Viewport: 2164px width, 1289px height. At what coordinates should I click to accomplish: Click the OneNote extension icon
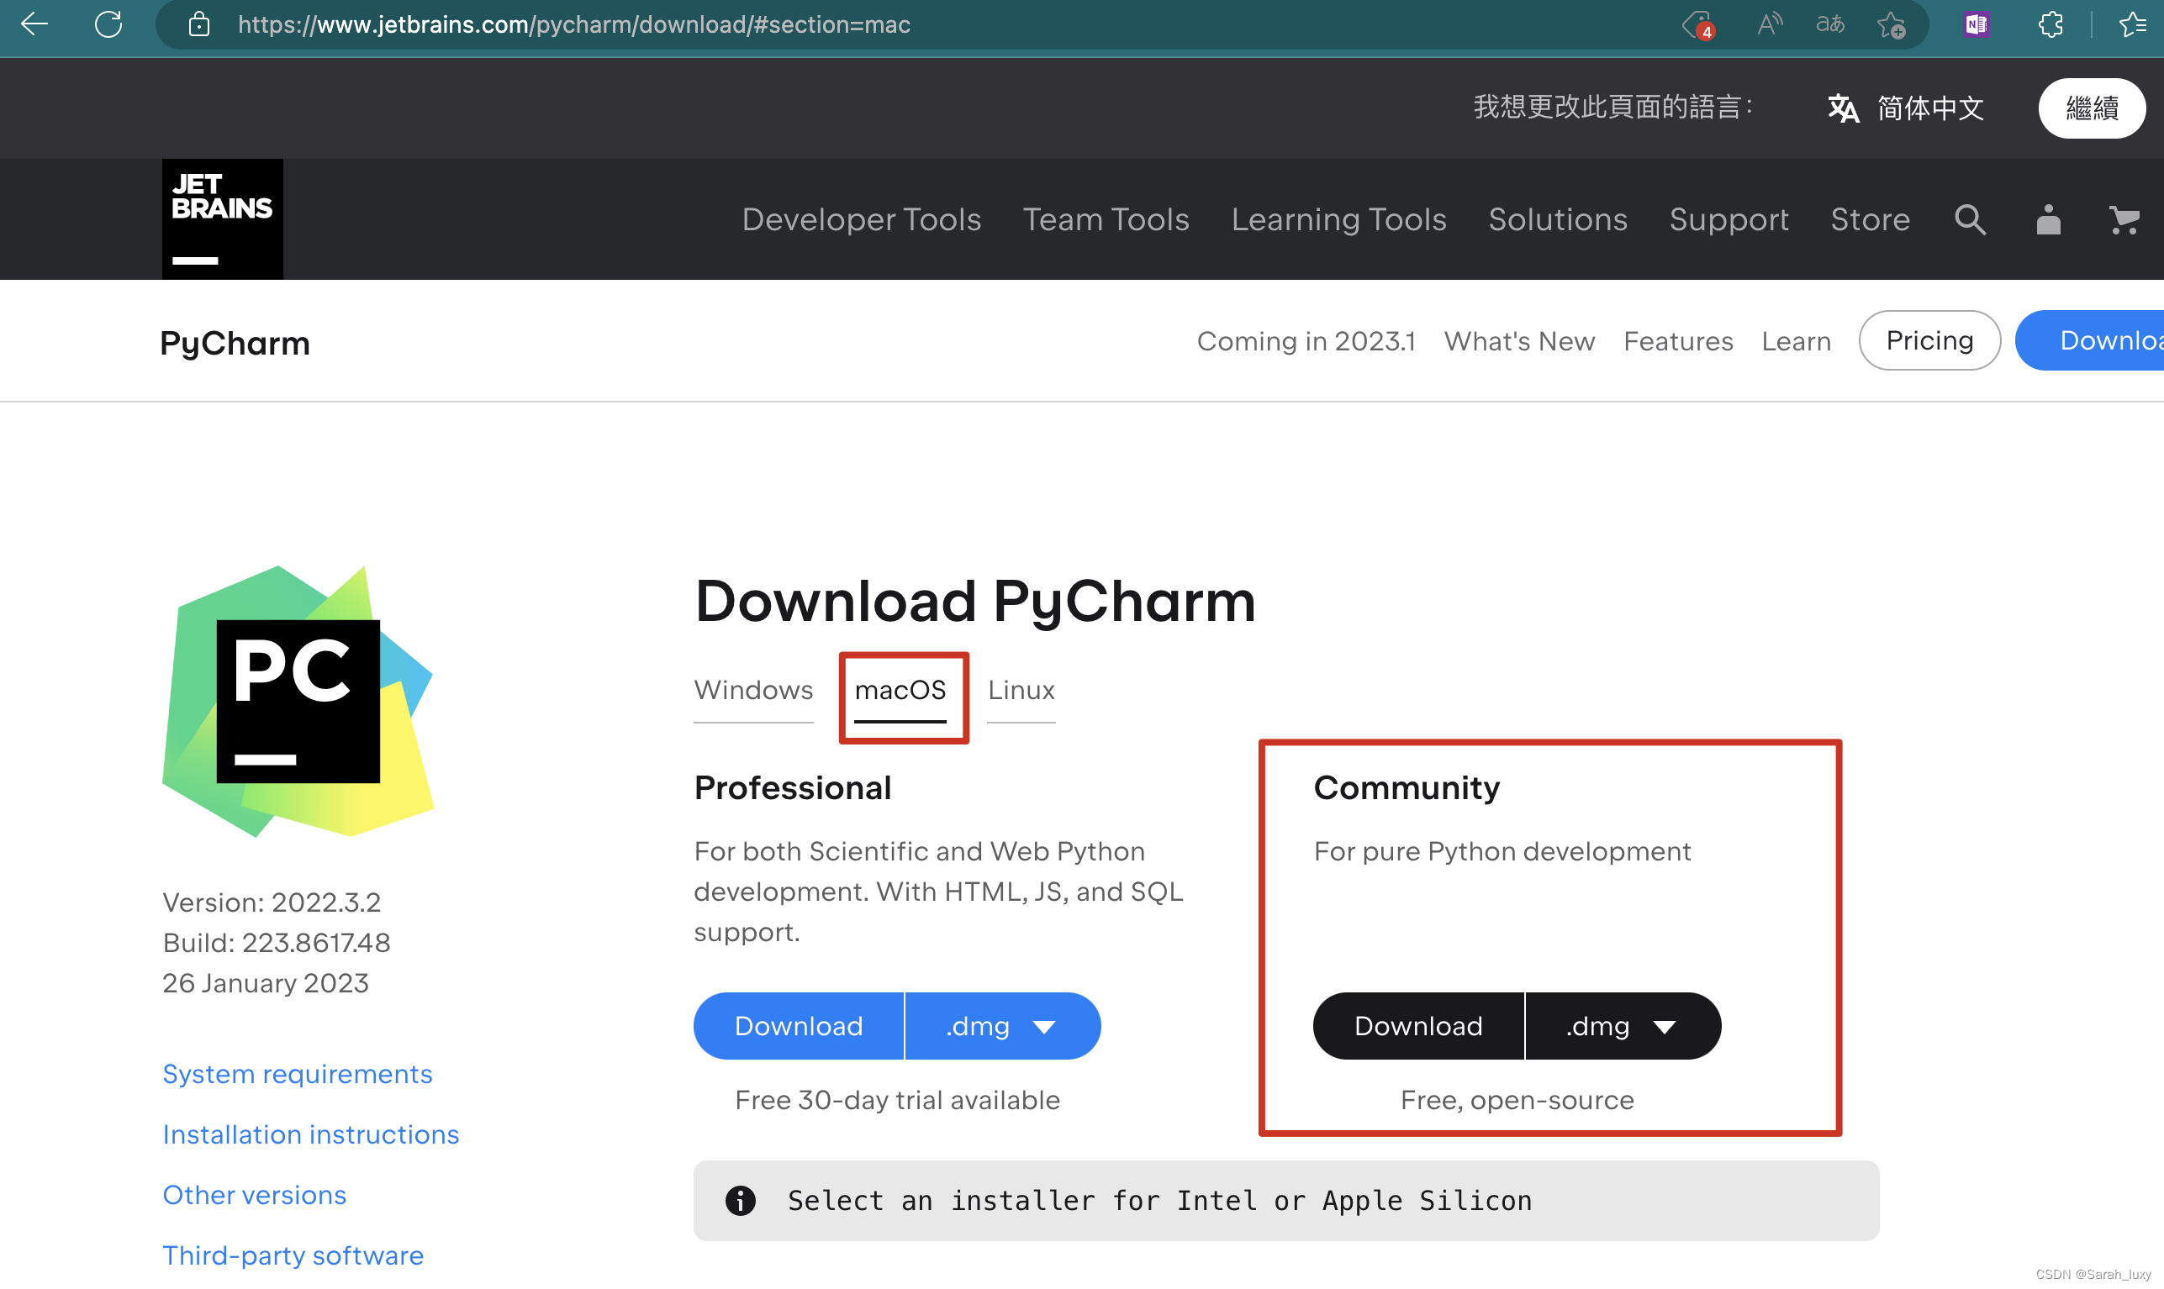coord(1976,24)
